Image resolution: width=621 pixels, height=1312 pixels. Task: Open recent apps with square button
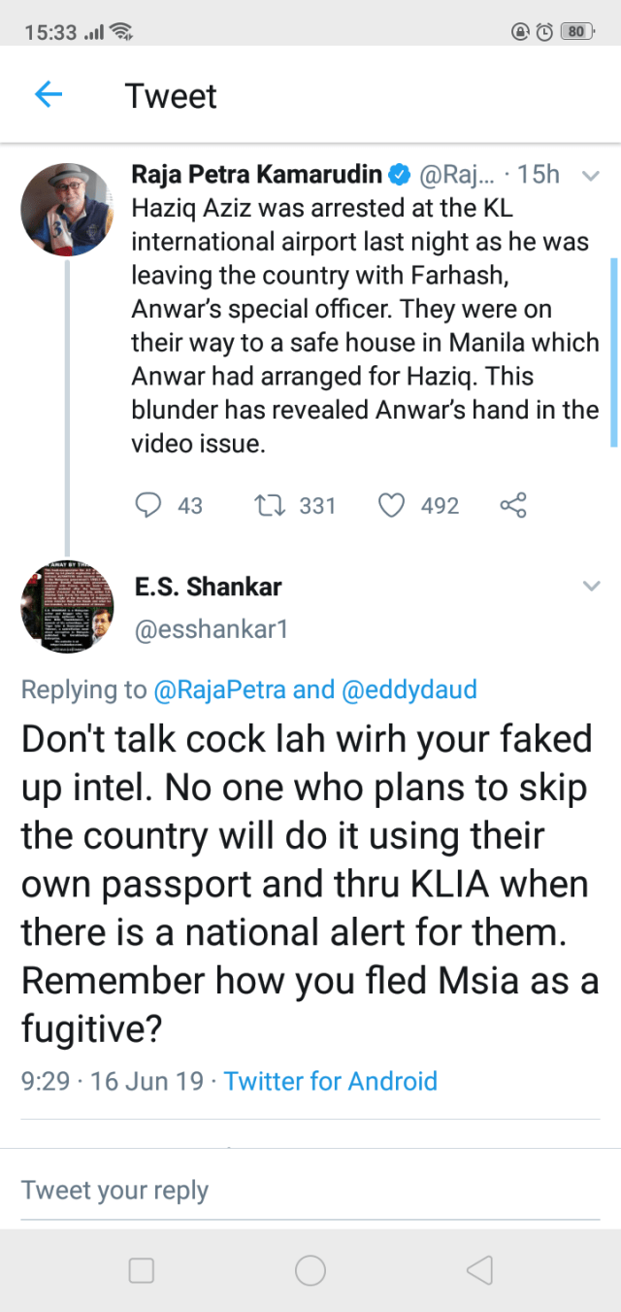[x=142, y=1270]
